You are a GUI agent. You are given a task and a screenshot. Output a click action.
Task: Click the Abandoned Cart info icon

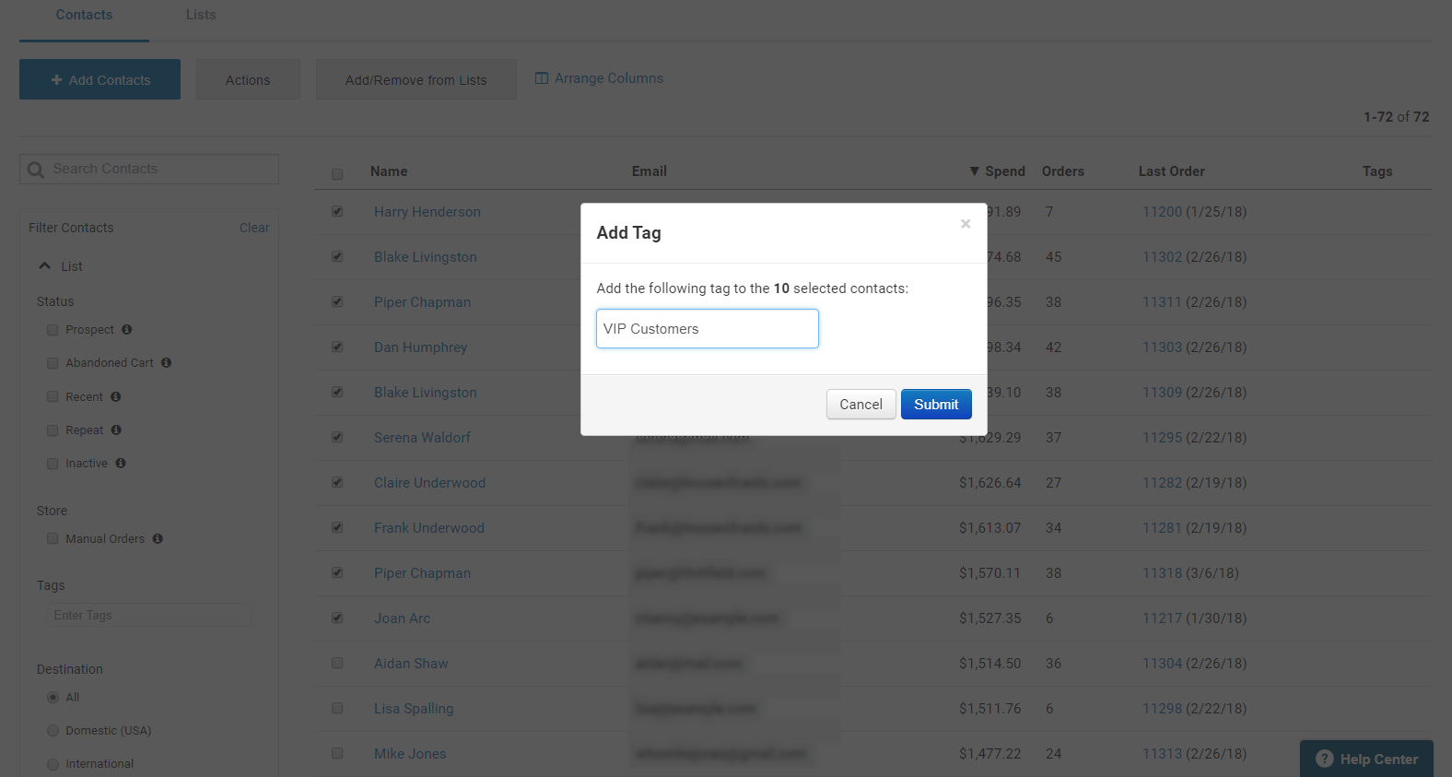167,362
